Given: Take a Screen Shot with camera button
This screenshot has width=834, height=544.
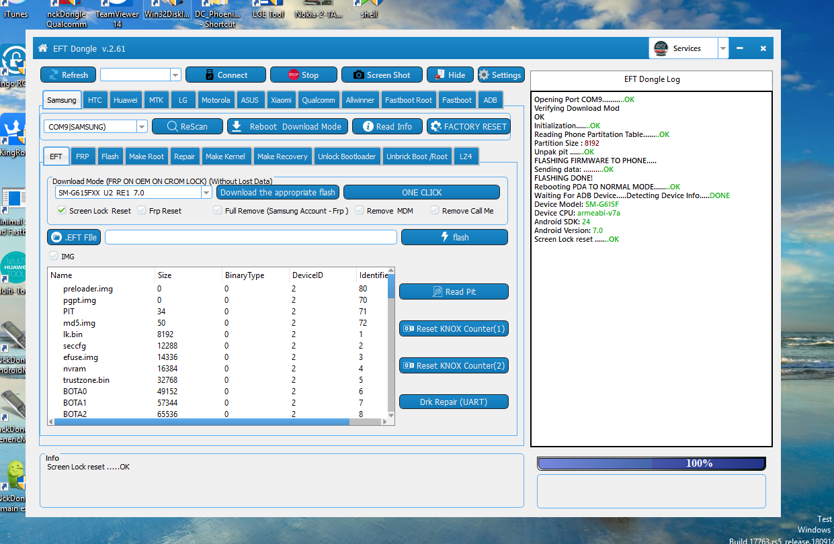Looking at the screenshot, I should pyautogui.click(x=382, y=75).
